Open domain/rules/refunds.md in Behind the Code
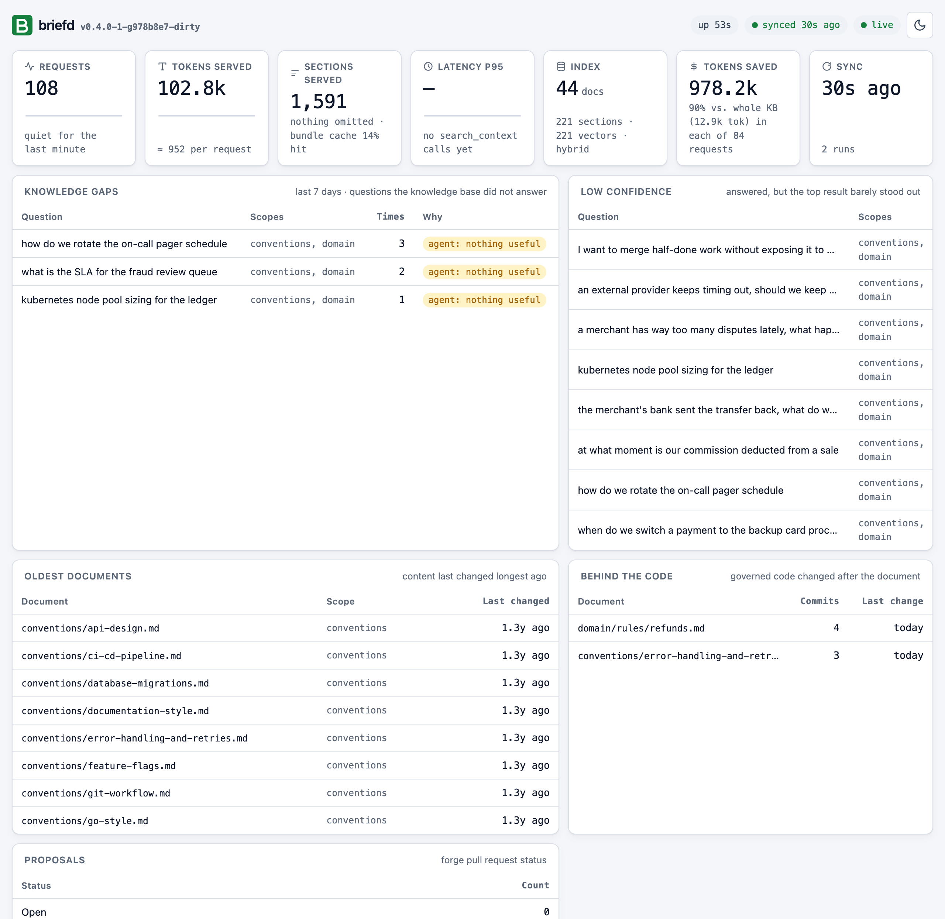 pos(750,628)
